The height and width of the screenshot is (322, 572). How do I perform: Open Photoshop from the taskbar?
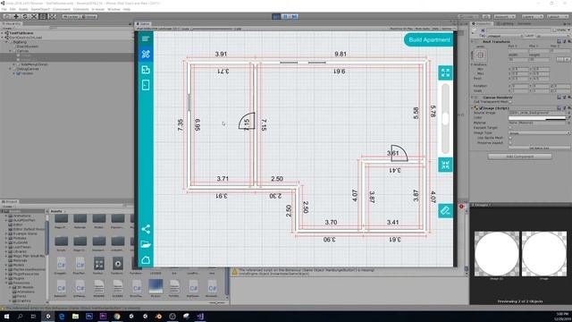(x=89, y=316)
